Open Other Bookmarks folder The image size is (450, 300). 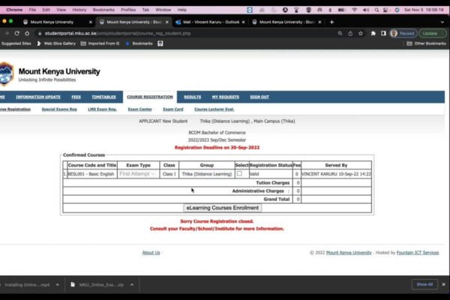click(427, 43)
